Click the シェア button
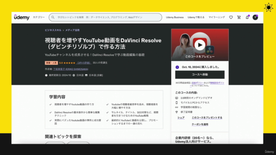The image size is (276, 155). (x=181, y=118)
